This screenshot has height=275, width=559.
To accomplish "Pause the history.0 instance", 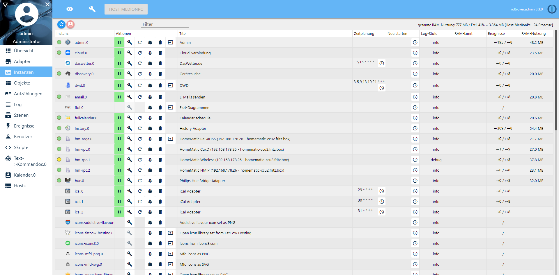I will [119, 128].
